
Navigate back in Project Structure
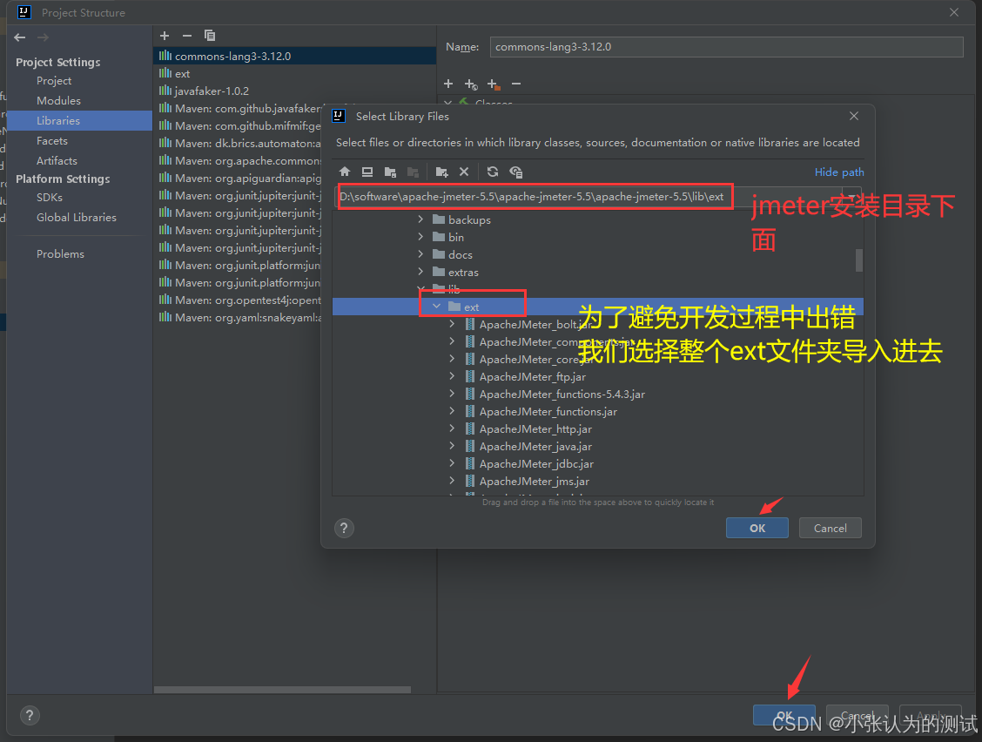coord(20,37)
